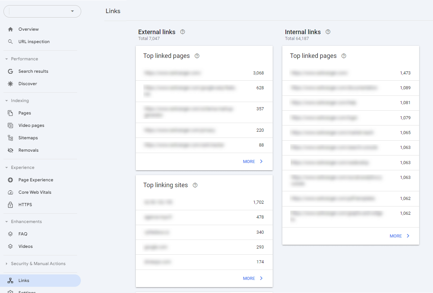Click the Internal links question mark
433x293 pixels.
[328, 32]
